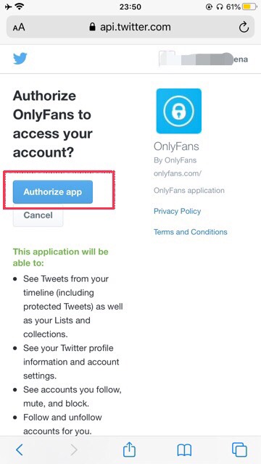
Task: Tap the OnlyFans padlock app icon
Action: pos(179,111)
